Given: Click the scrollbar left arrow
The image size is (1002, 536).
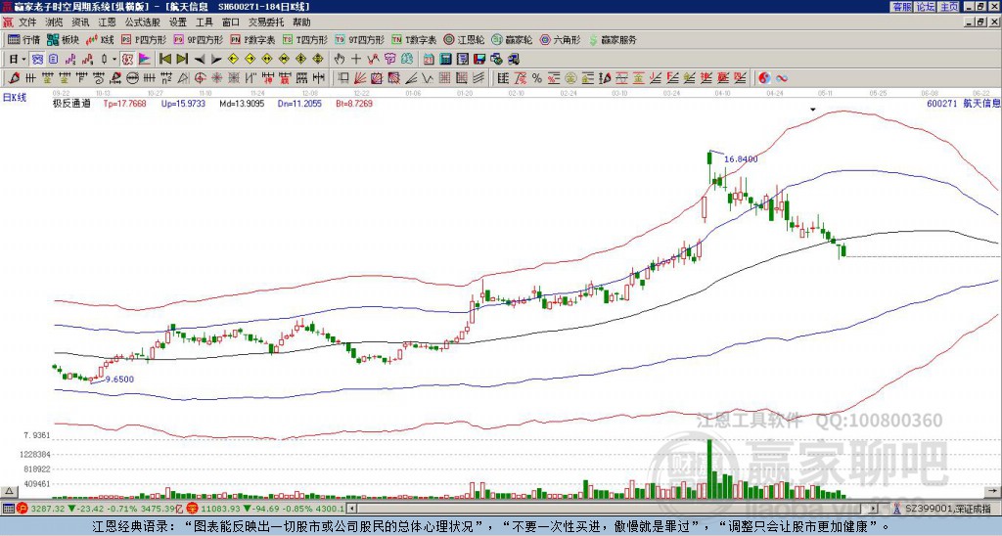Looking at the screenshot, I should [351, 509].
